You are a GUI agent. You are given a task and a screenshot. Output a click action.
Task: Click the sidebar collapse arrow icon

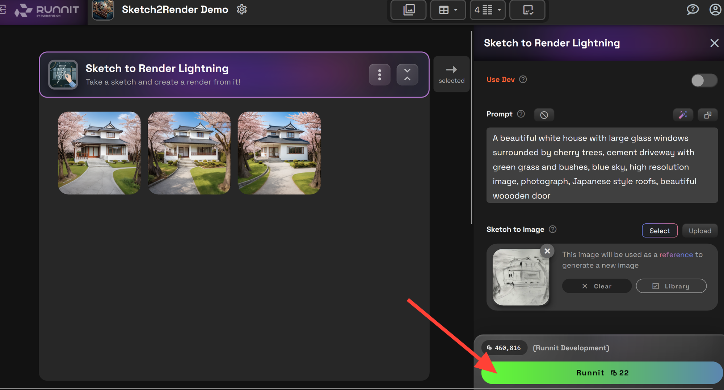3,10
